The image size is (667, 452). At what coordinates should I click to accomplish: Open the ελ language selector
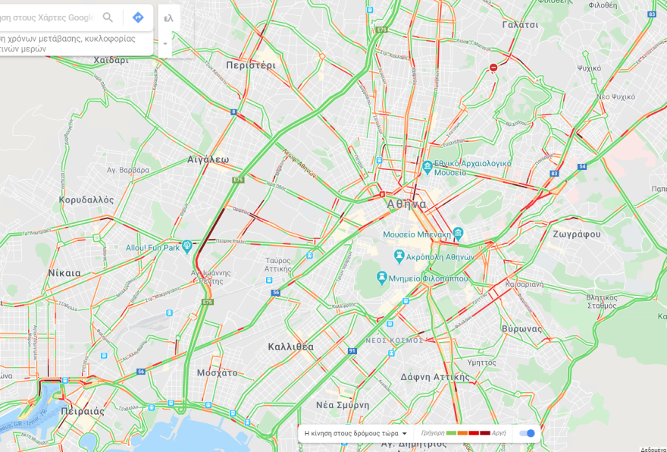click(168, 18)
